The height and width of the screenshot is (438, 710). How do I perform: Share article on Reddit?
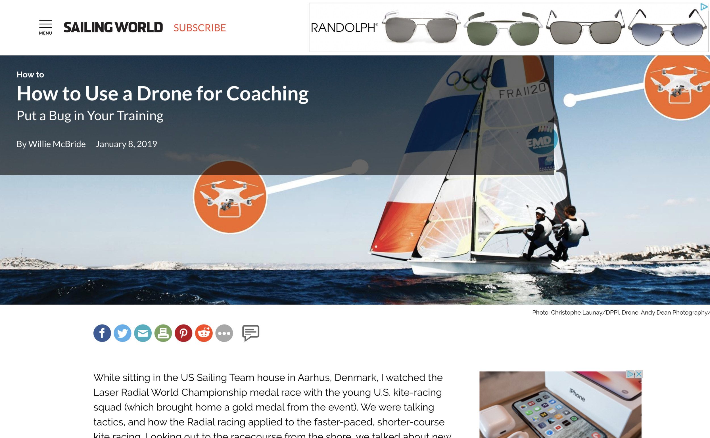coord(204,333)
